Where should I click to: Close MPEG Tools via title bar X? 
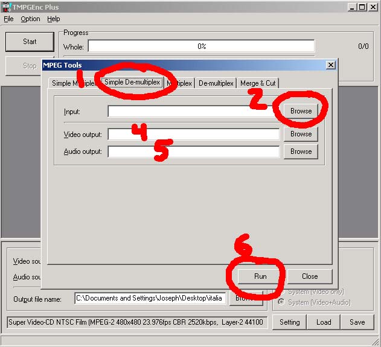pos(331,65)
